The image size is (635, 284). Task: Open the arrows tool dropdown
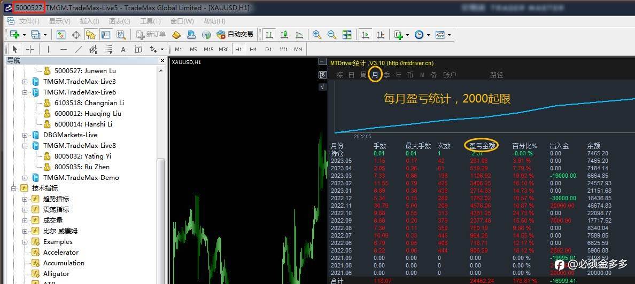pos(162,49)
